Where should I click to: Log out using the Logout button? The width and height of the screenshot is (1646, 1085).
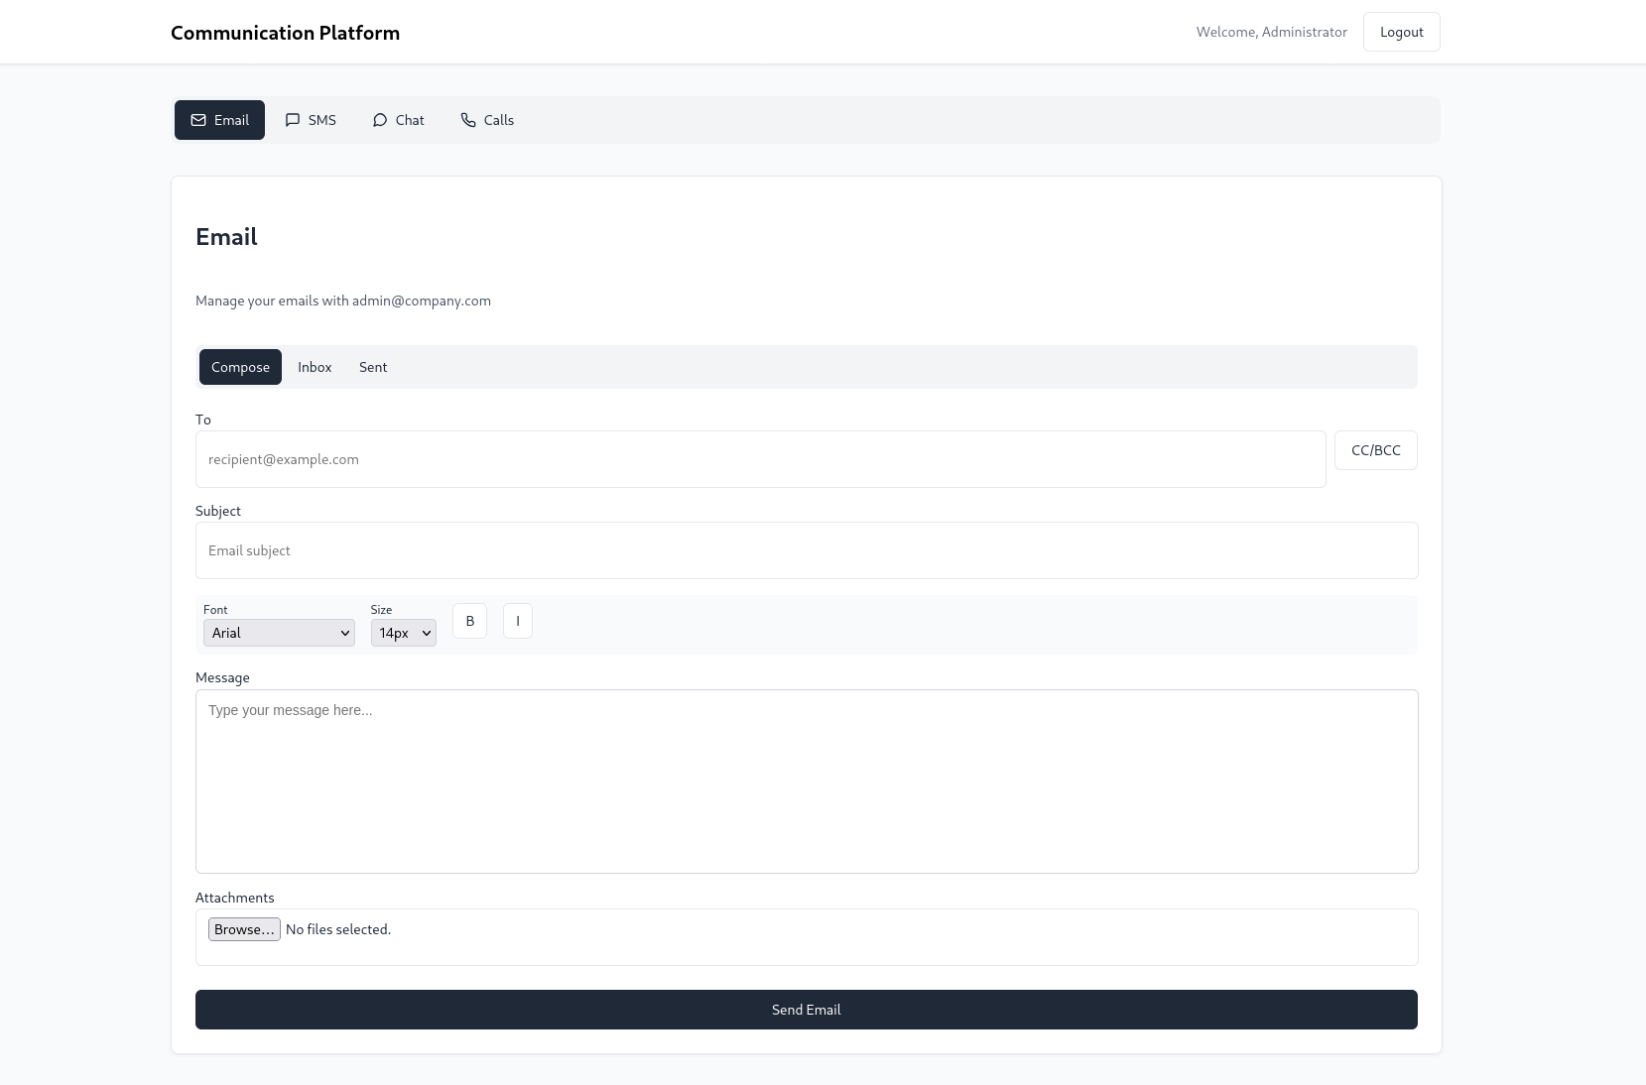pos(1401,32)
